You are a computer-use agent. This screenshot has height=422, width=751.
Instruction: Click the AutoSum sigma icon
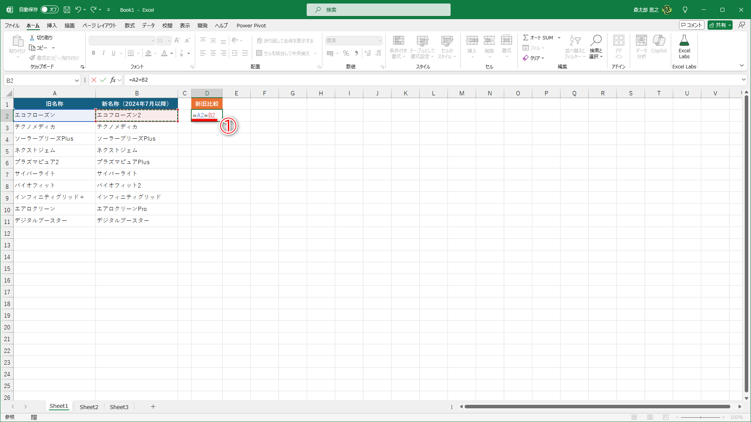tap(526, 38)
